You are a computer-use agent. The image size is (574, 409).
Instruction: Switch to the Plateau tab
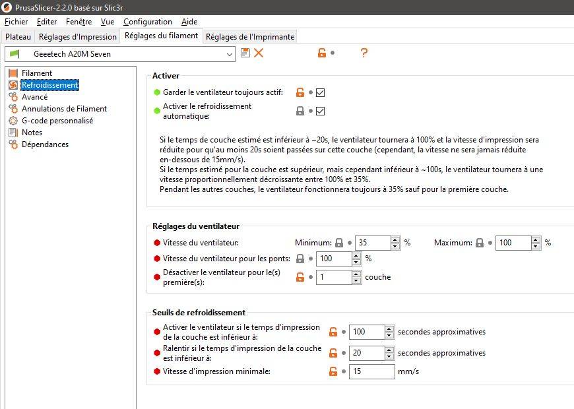[x=18, y=37]
